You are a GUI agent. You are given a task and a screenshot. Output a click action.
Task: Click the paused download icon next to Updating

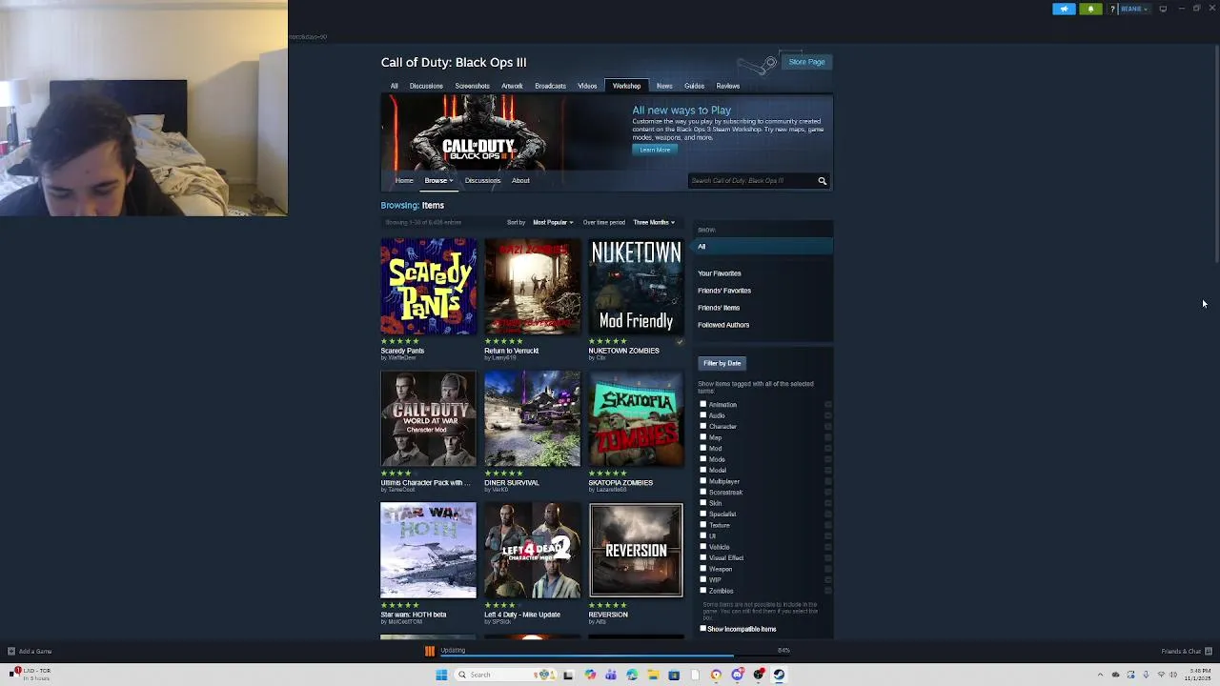pyautogui.click(x=430, y=651)
